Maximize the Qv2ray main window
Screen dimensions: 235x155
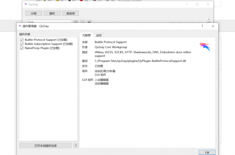pyautogui.click(x=197, y=4)
